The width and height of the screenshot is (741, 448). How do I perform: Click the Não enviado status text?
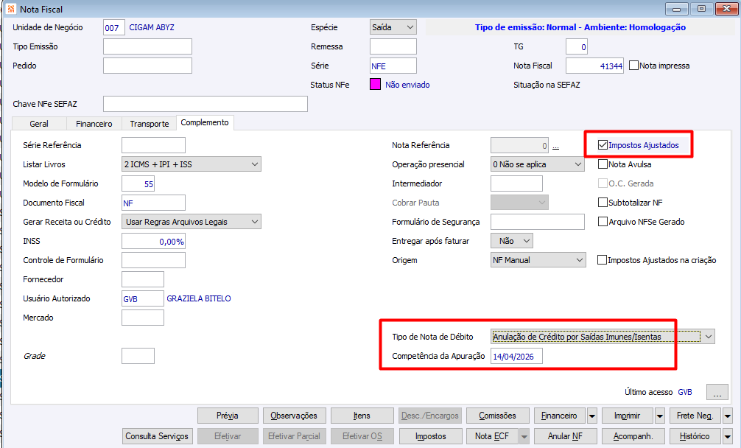(x=407, y=85)
